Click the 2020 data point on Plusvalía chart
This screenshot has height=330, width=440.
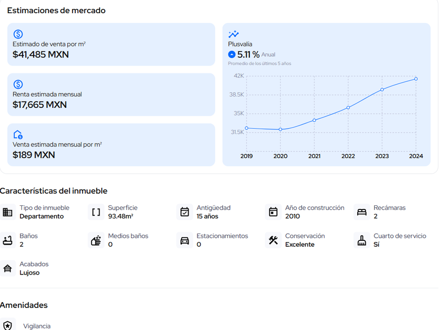pos(280,129)
